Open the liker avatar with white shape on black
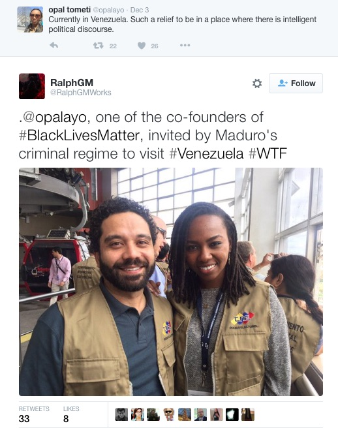 (232, 414)
